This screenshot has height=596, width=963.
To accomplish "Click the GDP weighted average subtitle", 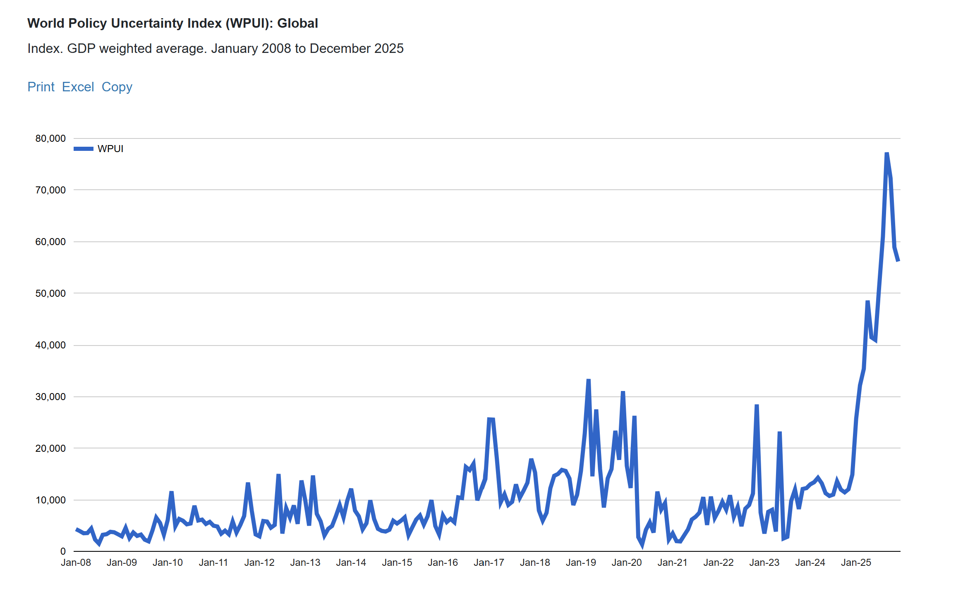I will click(215, 48).
